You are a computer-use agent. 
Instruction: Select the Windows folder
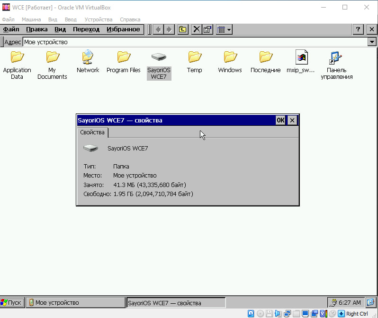(x=230, y=62)
